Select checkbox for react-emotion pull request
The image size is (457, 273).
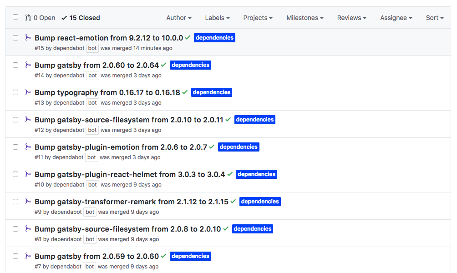(x=15, y=38)
